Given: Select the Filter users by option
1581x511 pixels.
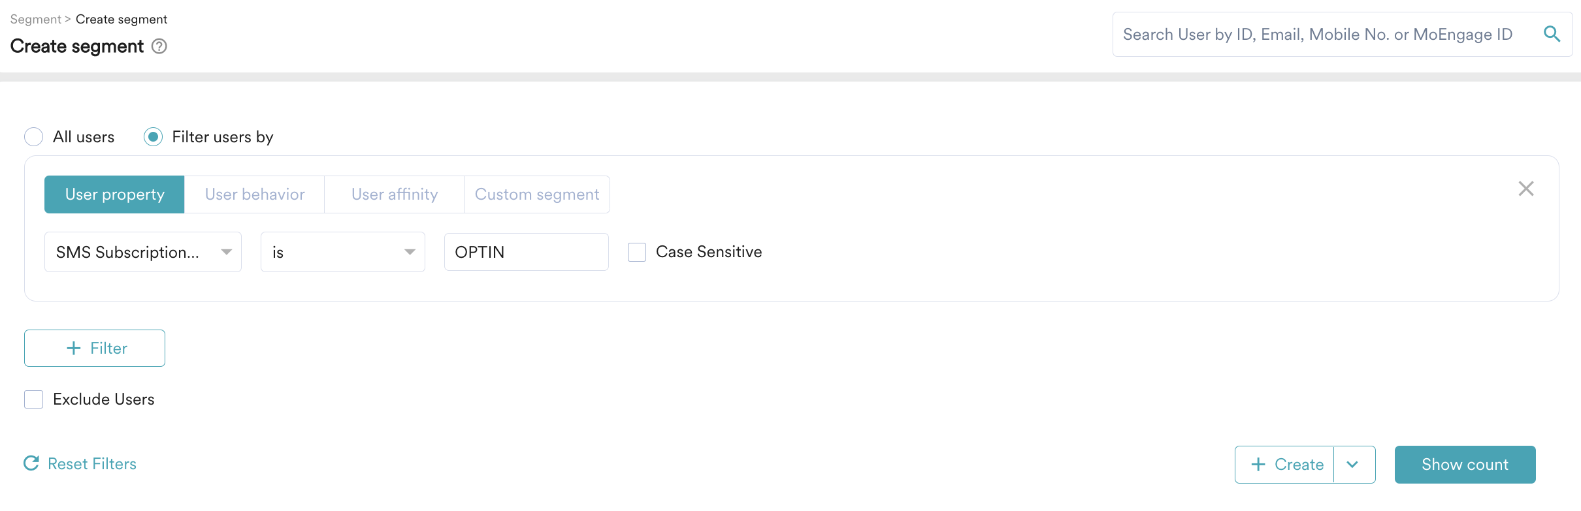Looking at the screenshot, I should click(154, 137).
